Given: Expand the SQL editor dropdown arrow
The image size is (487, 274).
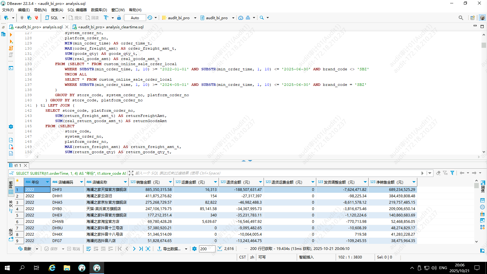Looking at the screenshot, I should 63,18.
